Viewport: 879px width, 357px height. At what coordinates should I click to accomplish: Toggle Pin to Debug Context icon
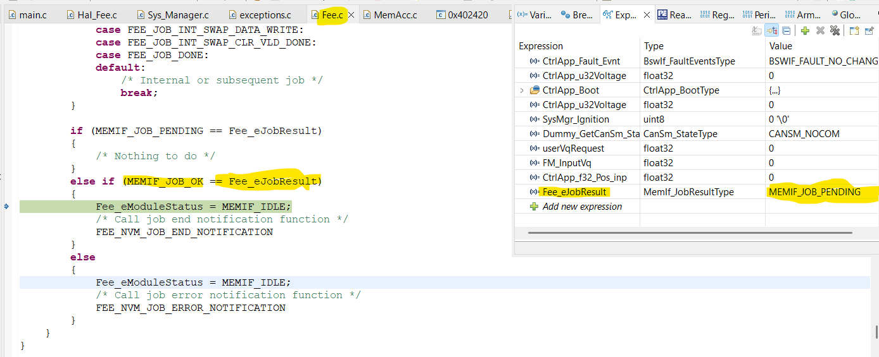(x=869, y=30)
